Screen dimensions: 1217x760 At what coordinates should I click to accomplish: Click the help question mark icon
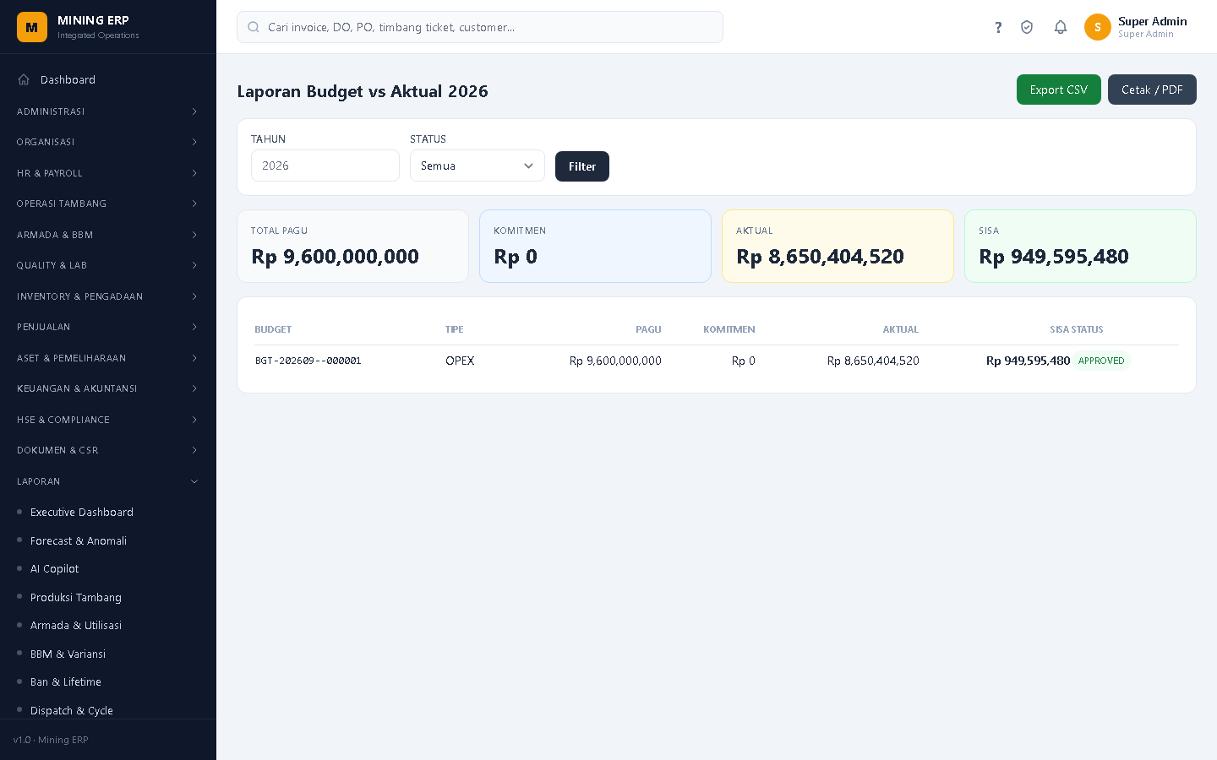(998, 27)
